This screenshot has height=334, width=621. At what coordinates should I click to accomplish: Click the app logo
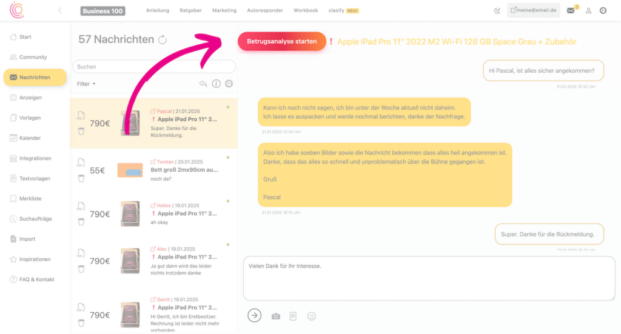click(x=17, y=10)
